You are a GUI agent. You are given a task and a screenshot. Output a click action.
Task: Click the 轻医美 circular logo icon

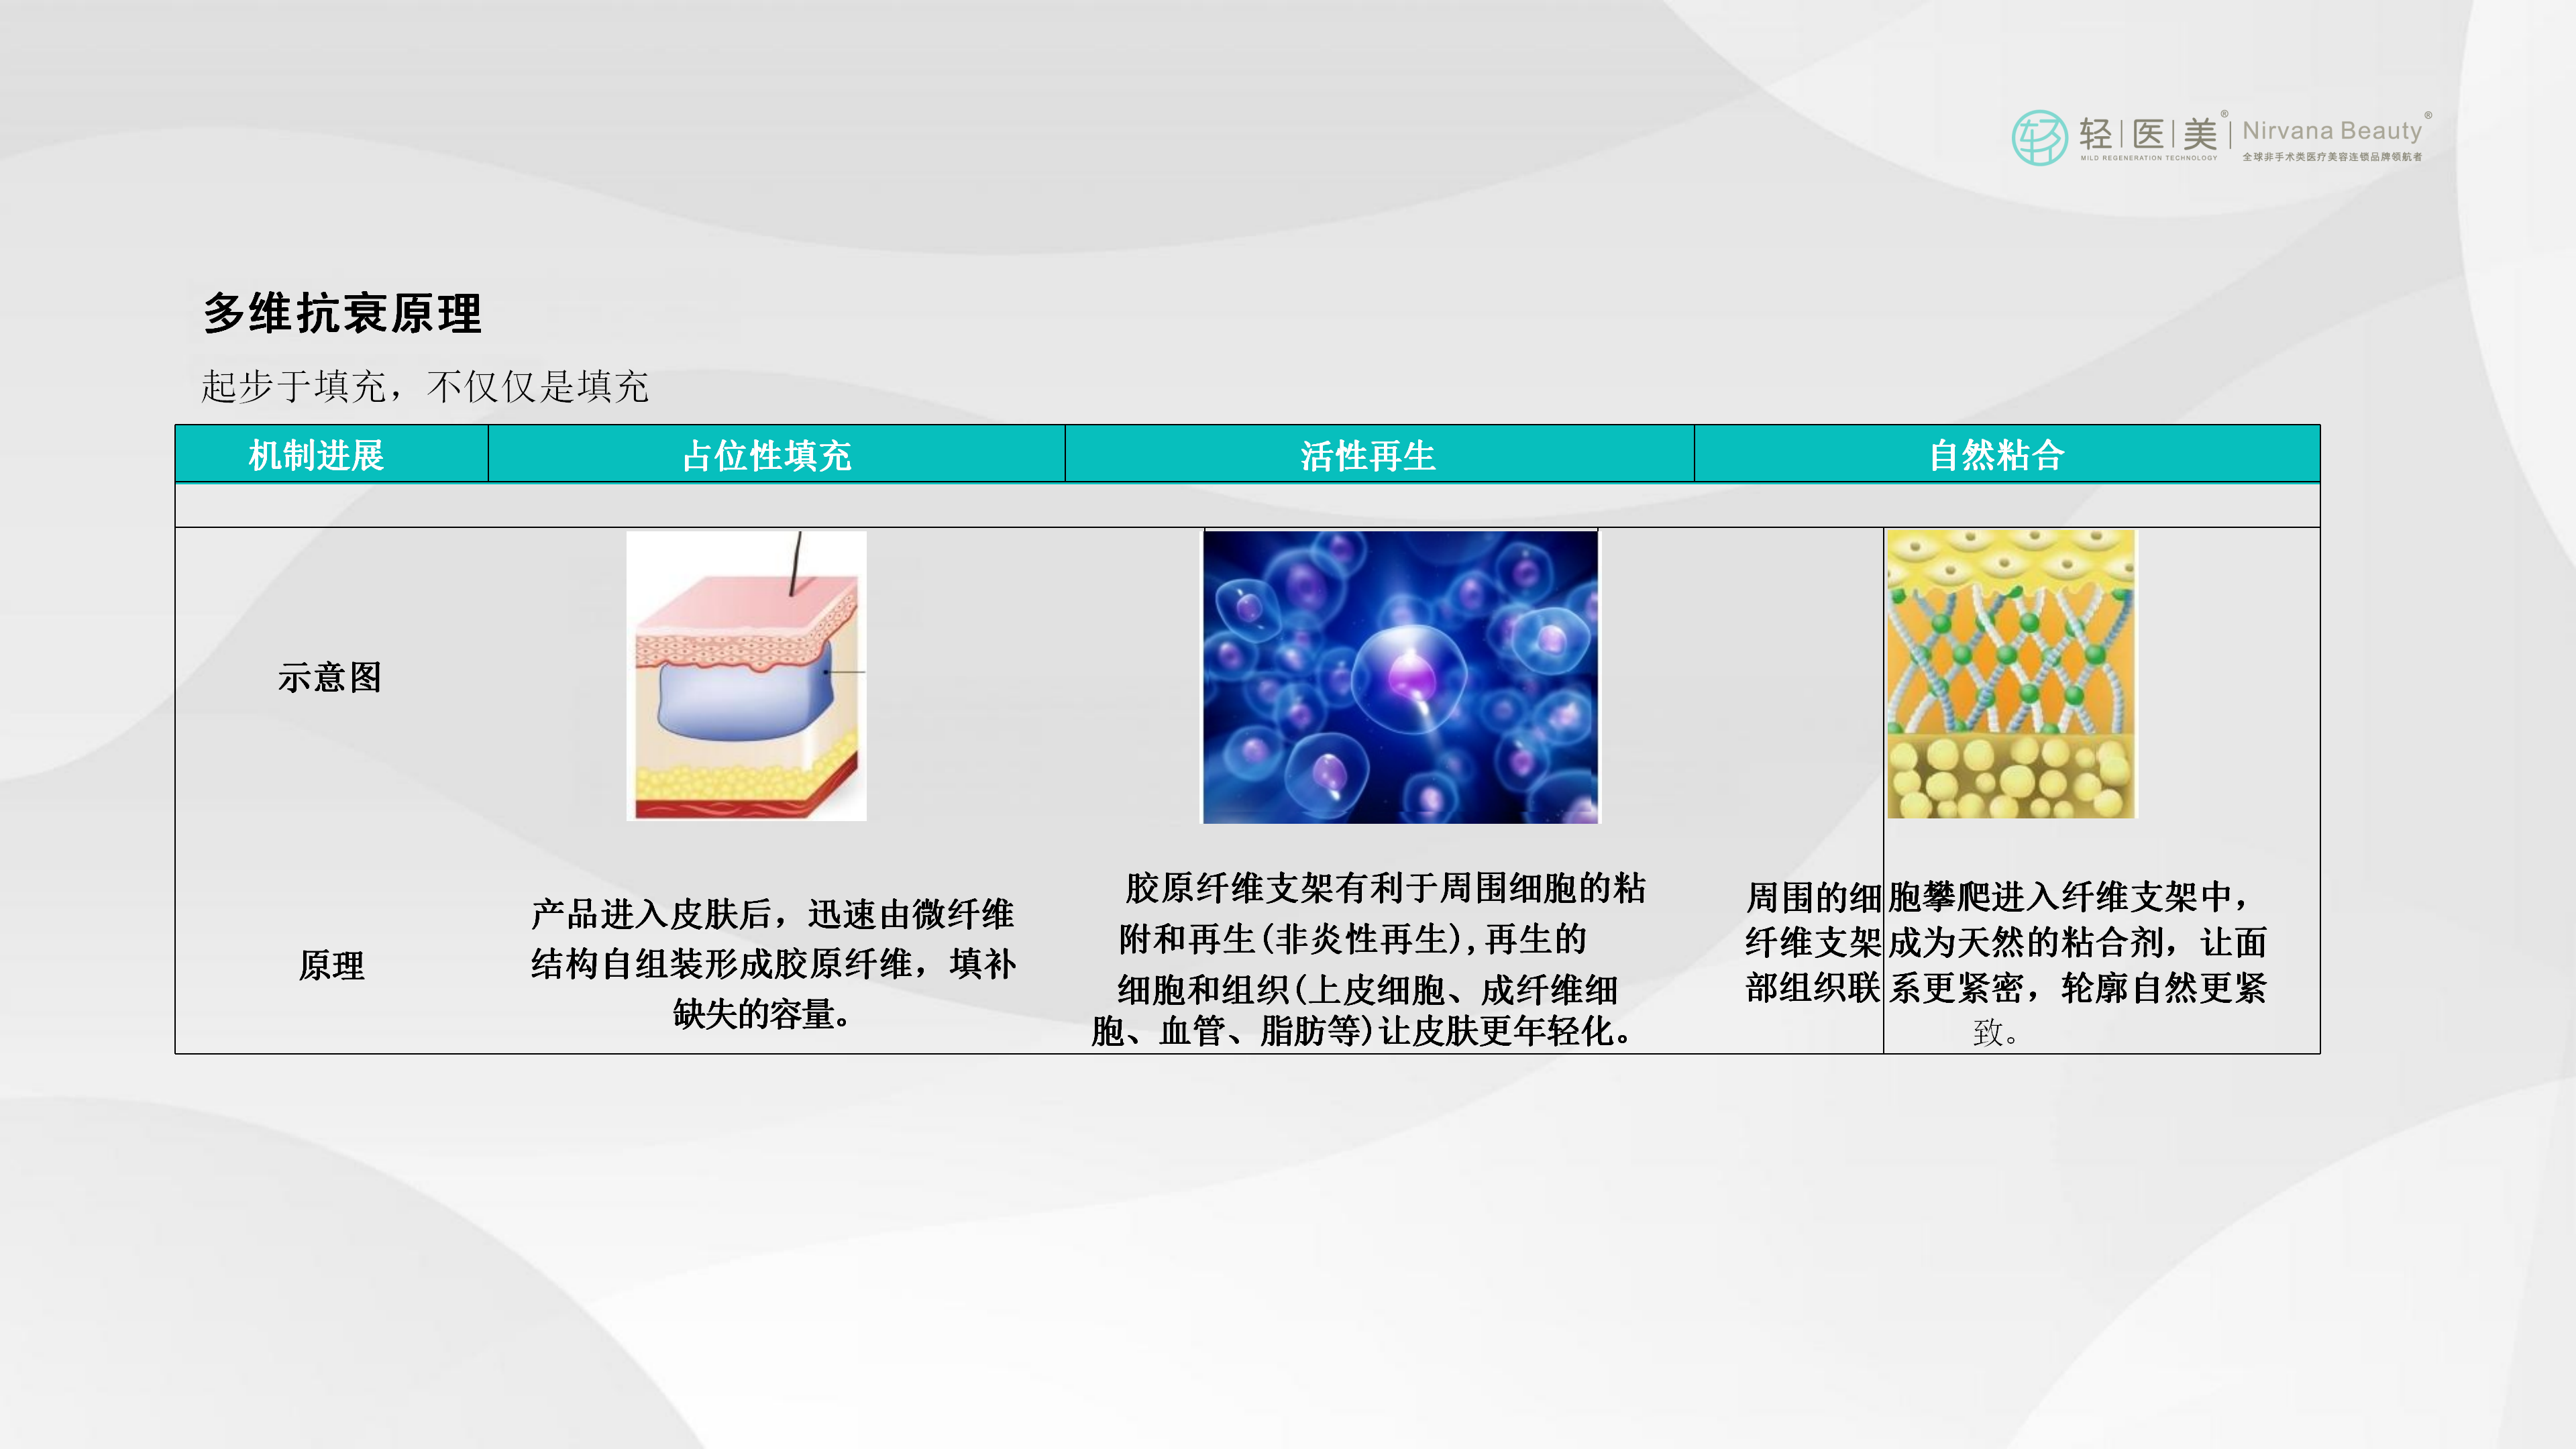2039,138
